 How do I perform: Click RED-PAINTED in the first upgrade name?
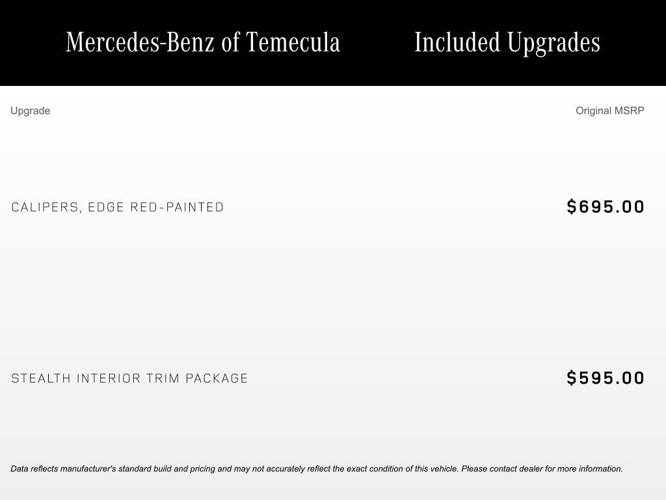point(177,207)
